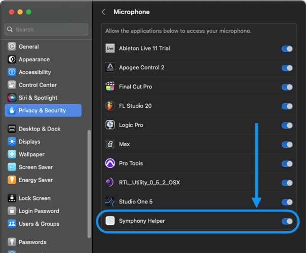The image size is (306, 253).
Task: Click the Displays sun icon
Action: pos(12,142)
